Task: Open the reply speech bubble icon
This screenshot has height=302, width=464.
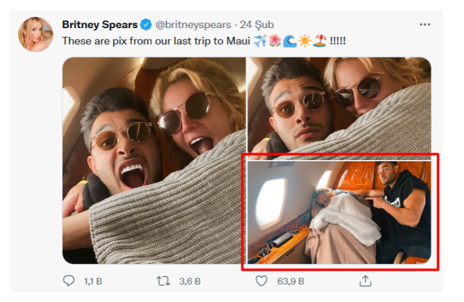Action: (69, 281)
